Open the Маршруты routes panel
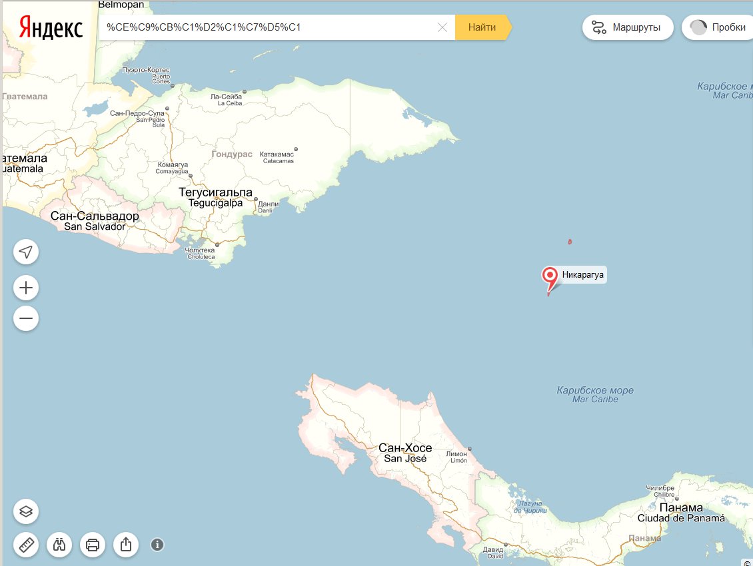This screenshot has width=753, height=566. [627, 27]
